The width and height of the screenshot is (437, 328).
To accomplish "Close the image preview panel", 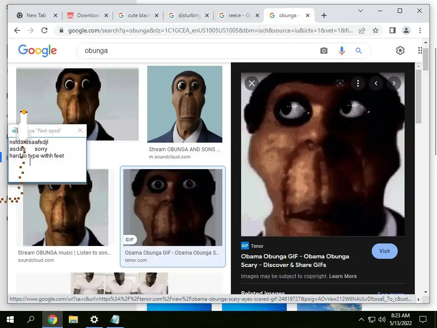I will click(x=252, y=83).
